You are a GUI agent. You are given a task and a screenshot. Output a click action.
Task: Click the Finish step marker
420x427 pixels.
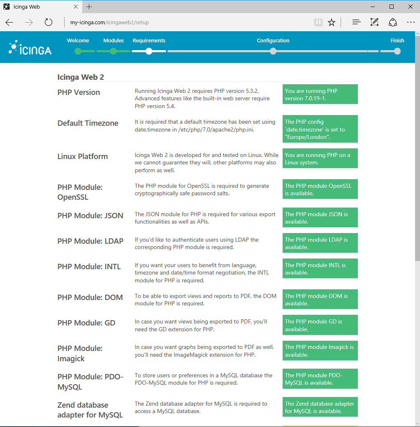397,51
